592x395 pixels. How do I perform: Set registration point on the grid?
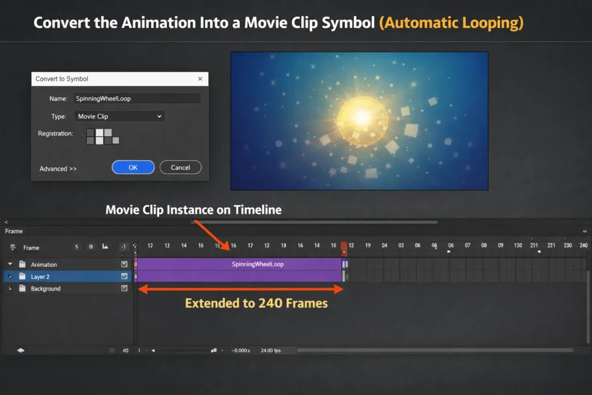point(102,136)
